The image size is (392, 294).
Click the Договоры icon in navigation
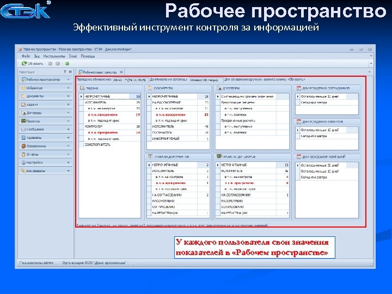click(x=23, y=113)
